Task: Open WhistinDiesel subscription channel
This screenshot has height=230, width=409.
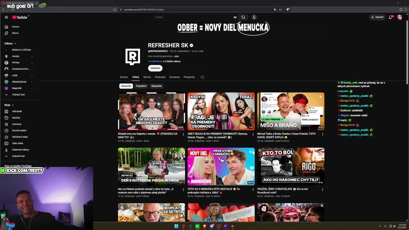Action: (x=18, y=82)
